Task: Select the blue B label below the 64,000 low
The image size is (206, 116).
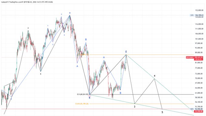Action: point(120,93)
